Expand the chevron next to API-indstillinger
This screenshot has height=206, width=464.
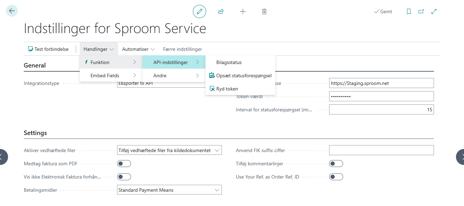pos(197,62)
